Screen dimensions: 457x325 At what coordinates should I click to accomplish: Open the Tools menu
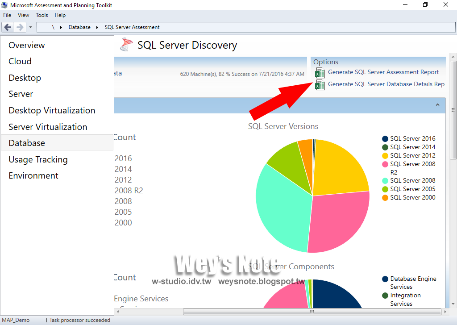click(42, 15)
